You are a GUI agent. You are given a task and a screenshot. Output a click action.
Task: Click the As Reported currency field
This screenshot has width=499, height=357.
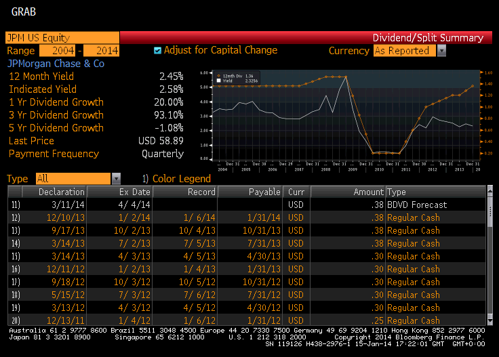[x=403, y=51]
